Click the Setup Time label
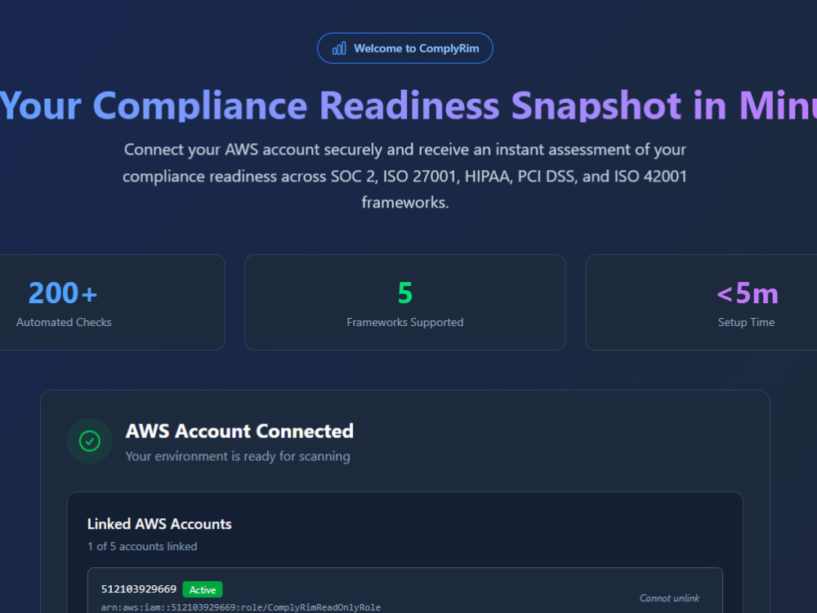Viewport: 817px width, 613px height. point(746,322)
